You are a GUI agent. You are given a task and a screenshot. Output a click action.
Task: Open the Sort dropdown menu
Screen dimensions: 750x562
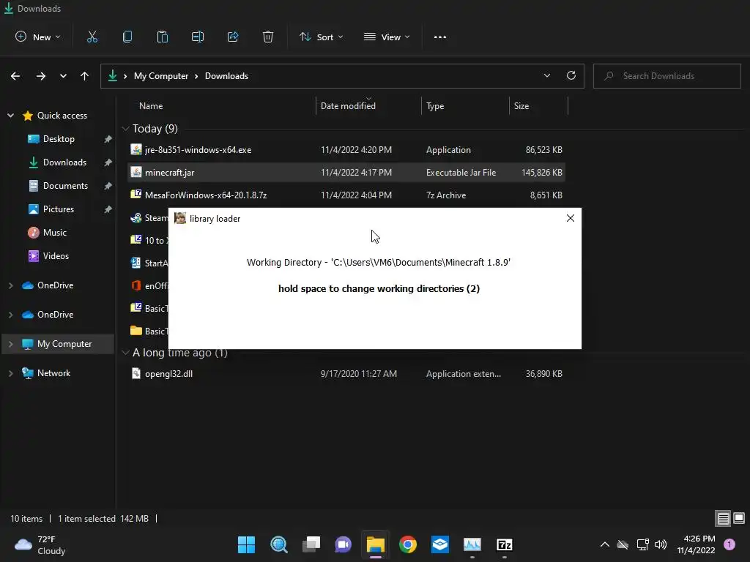[x=321, y=37]
